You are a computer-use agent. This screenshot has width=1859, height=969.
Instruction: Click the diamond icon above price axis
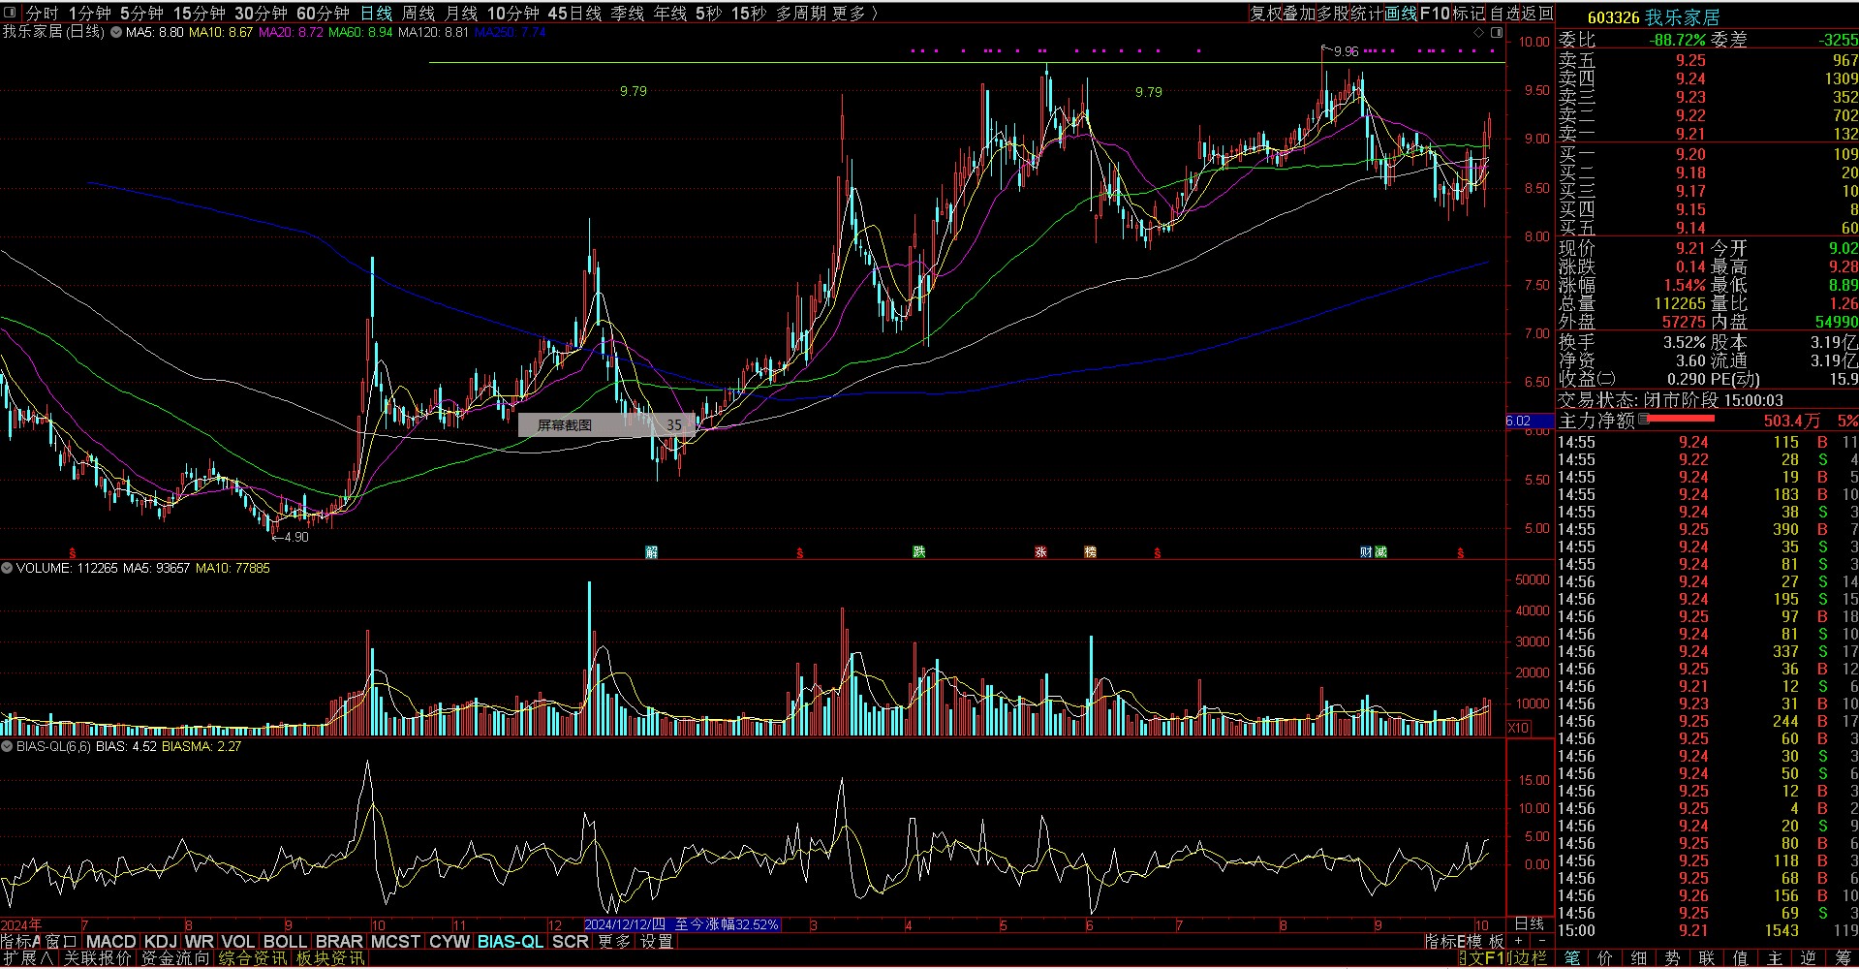[x=1478, y=33]
